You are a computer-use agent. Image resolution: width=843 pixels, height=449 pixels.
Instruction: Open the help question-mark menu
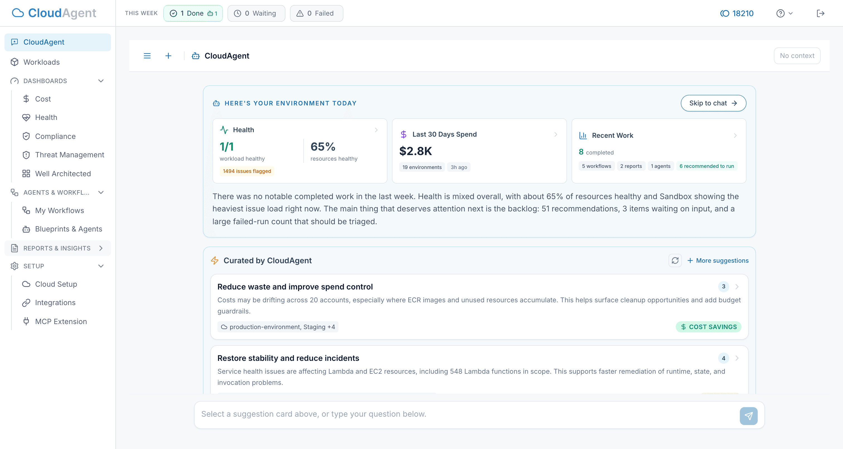coord(784,13)
